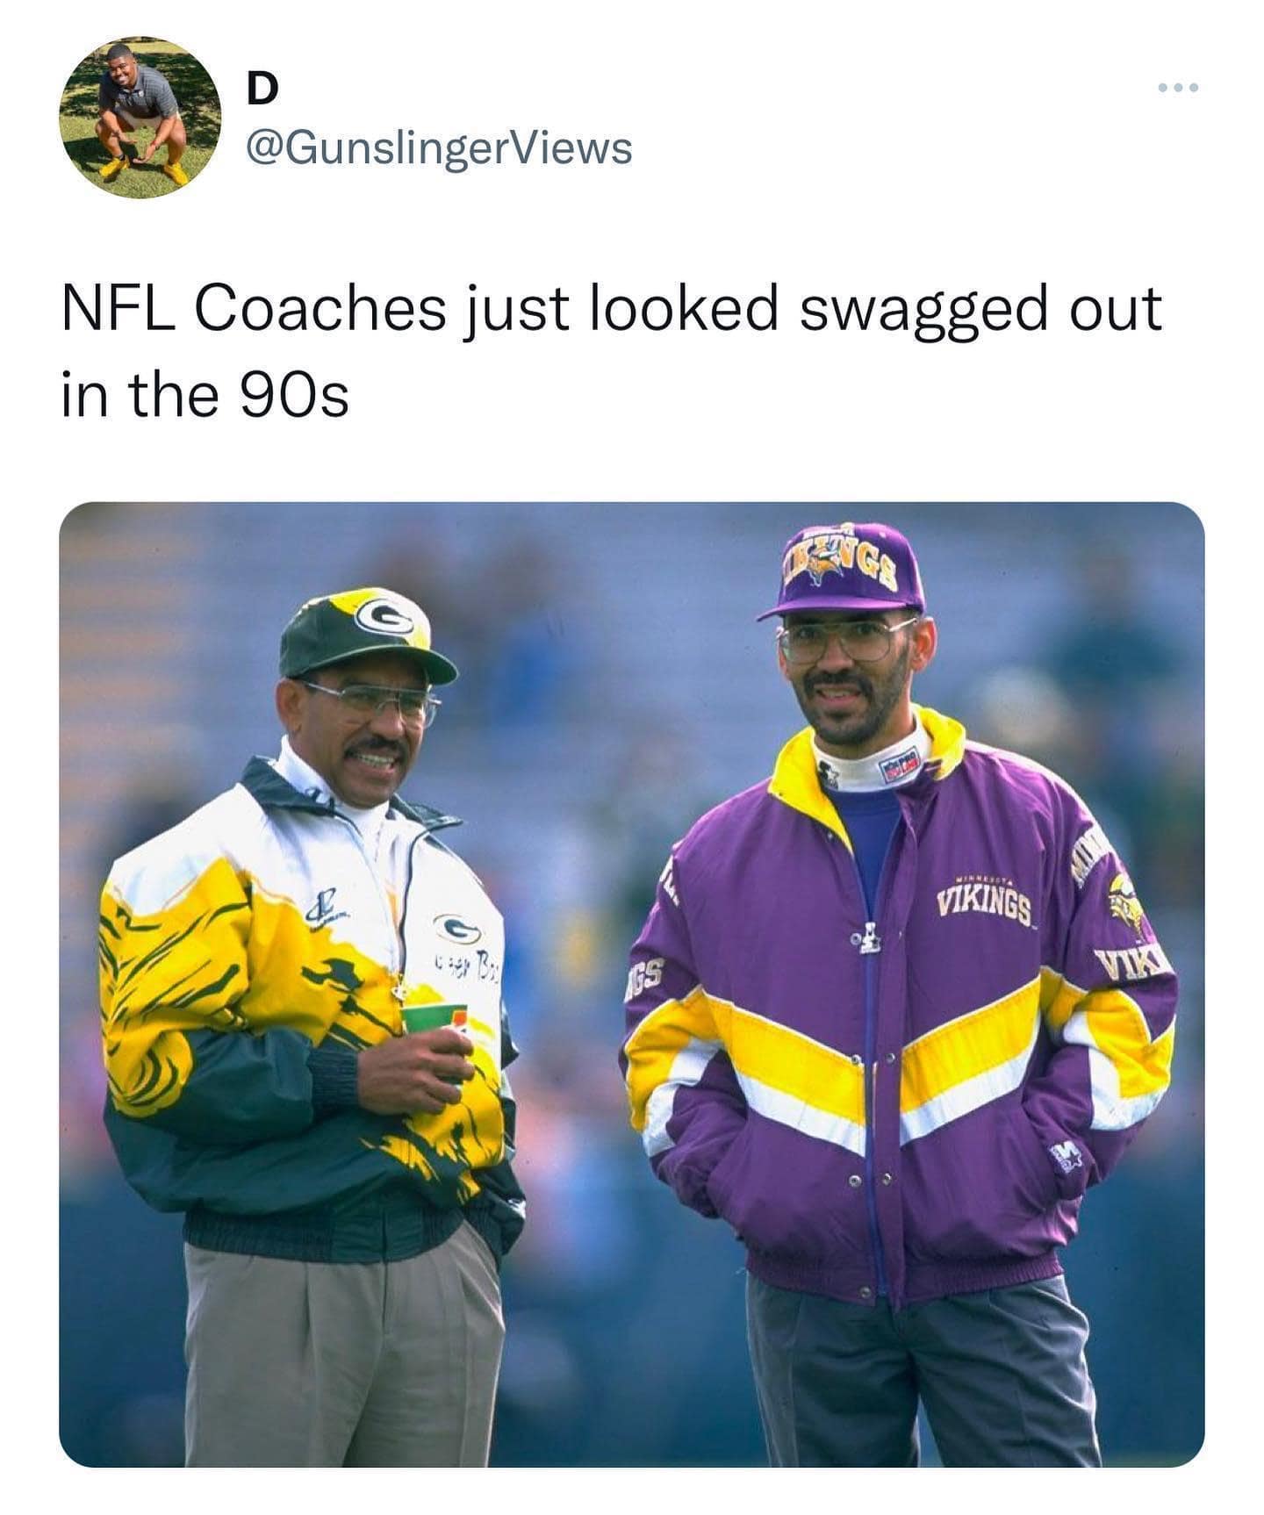Click the display name "D"
The width and height of the screenshot is (1264, 1515).
(x=262, y=89)
